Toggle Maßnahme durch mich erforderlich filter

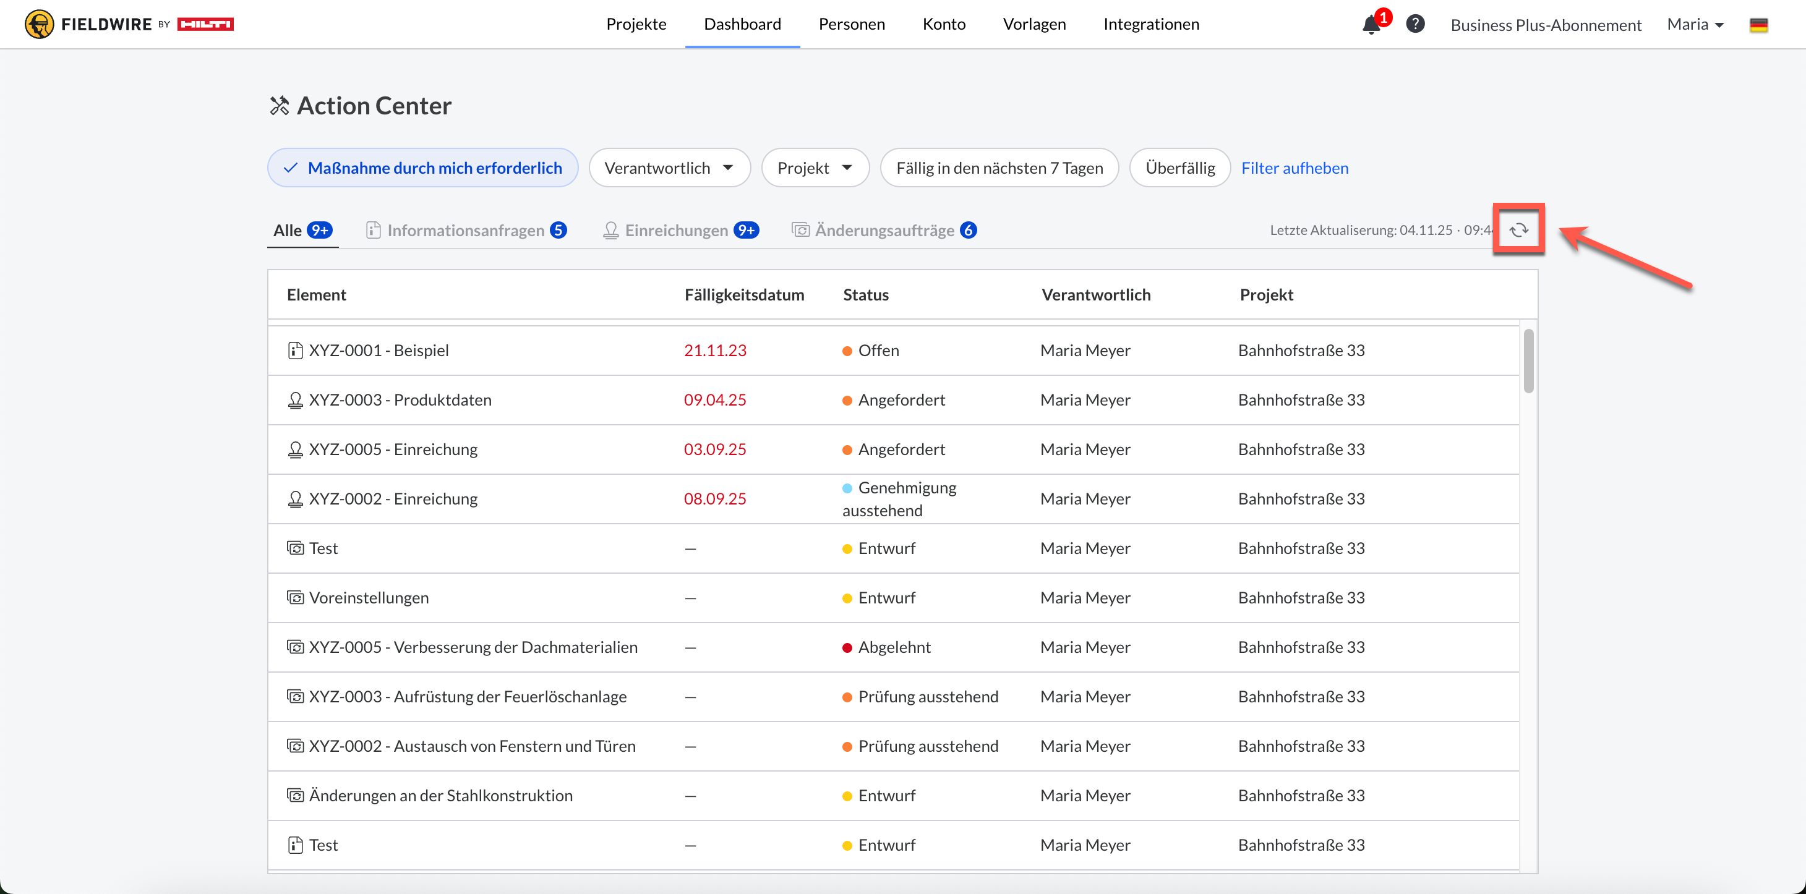[x=422, y=168]
